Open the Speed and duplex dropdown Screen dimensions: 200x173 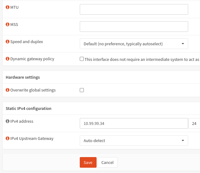[x=134, y=44]
